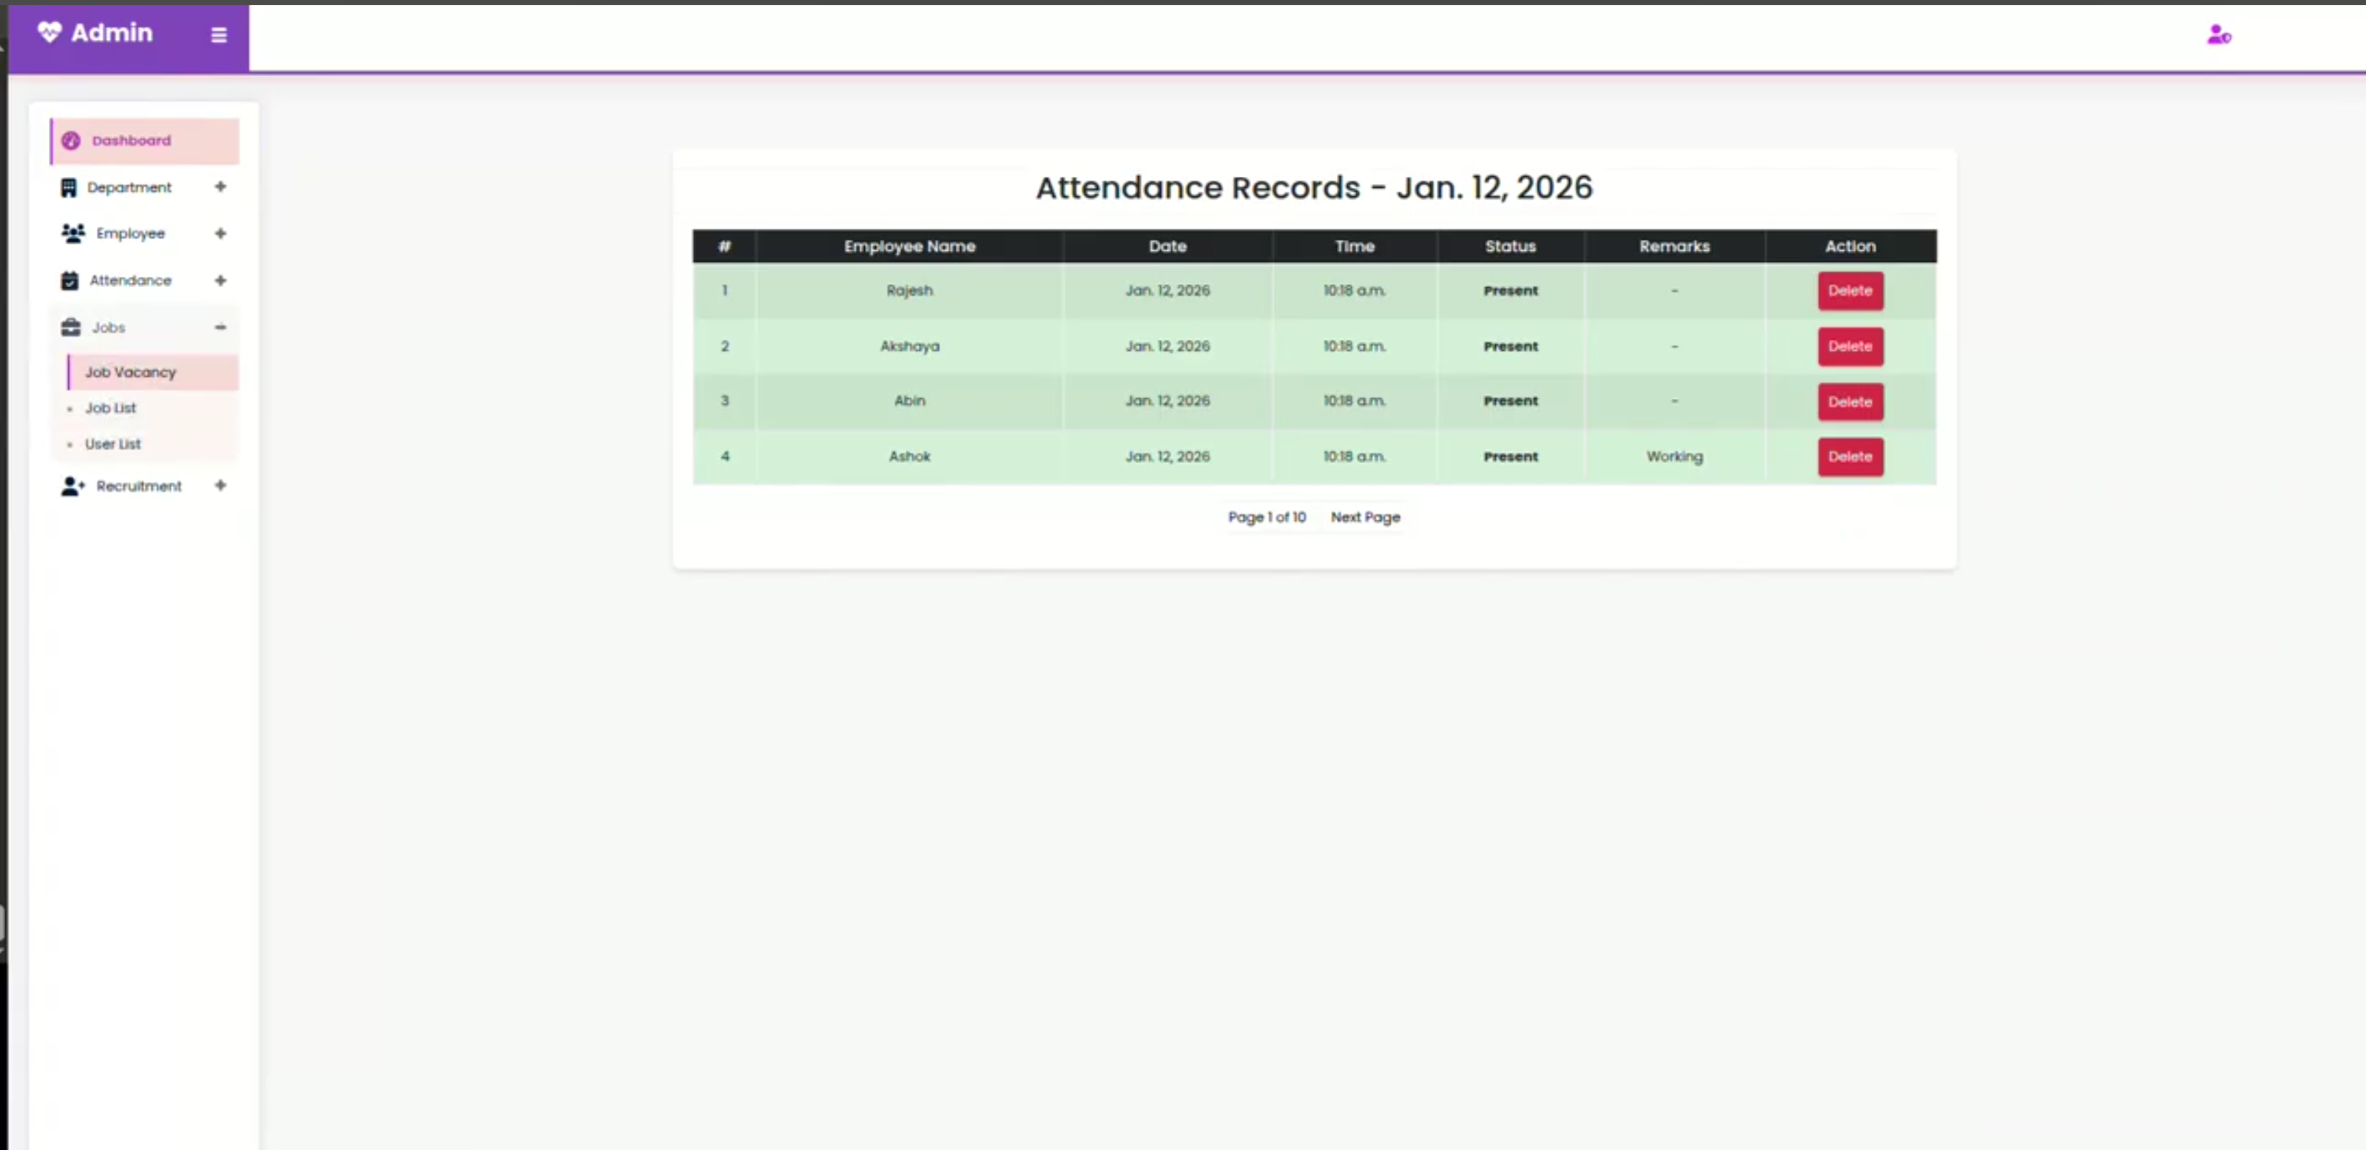Go to Next Page of records
2366x1150 pixels.
point(1365,517)
